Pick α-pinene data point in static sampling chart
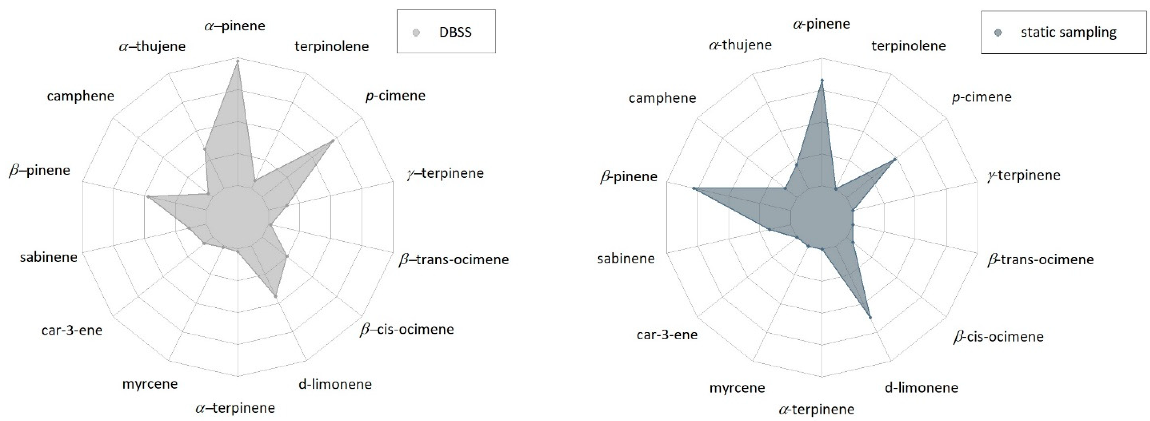The height and width of the screenshot is (421, 1150). (x=822, y=80)
